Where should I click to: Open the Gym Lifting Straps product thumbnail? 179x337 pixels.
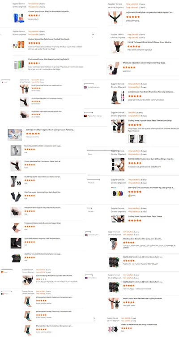[118, 164]
